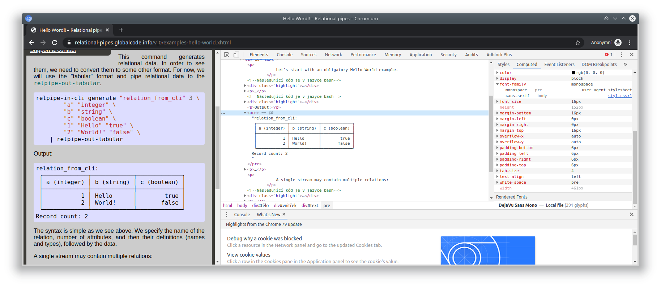Viewport: 661px width, 288px height.
Task: Click the red error count indicator
Action: click(x=609, y=55)
